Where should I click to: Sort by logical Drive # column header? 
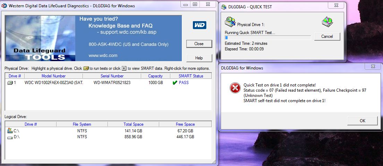pyautogui.click(x=31, y=124)
